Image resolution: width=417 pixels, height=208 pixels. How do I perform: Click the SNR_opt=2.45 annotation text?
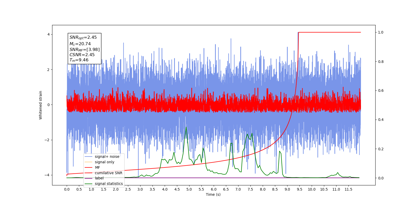tap(83, 37)
